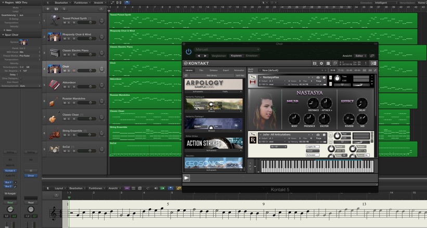The image size is (427, 228).
Task: Click Kontakt minimize rack view icon
Action: pos(335,63)
